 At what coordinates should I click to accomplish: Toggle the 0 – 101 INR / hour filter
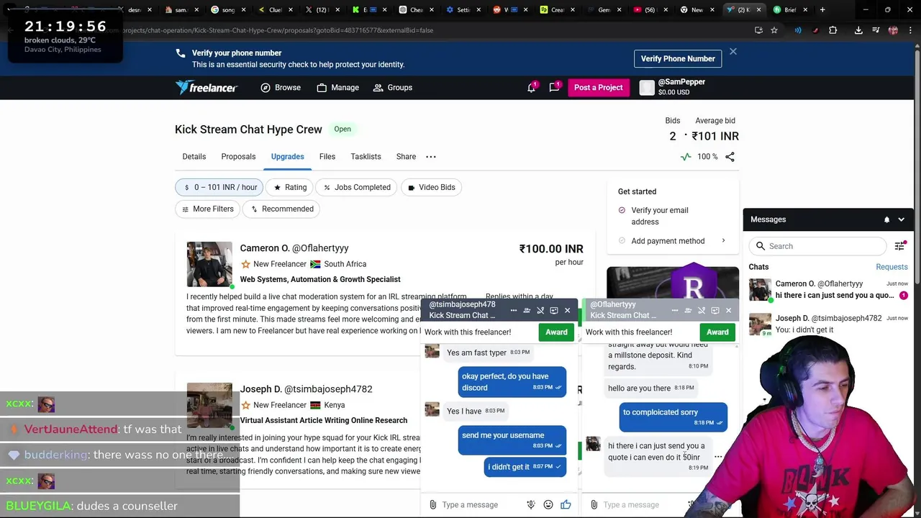click(219, 187)
